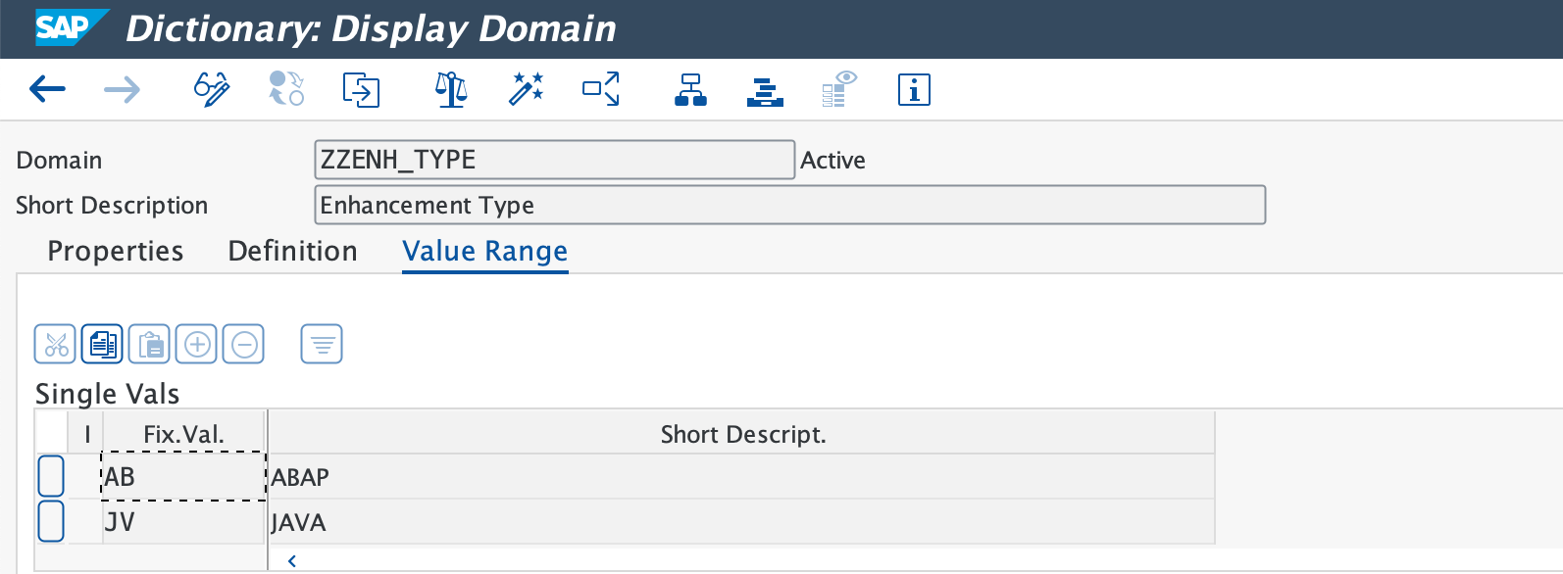Switch to the Properties tab
The image size is (1563, 574).
(x=116, y=252)
